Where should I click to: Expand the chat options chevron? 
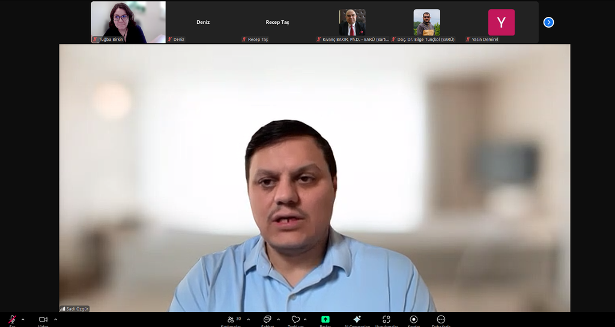click(x=278, y=319)
